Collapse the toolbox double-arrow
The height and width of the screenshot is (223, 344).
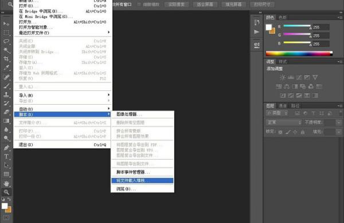3,13
